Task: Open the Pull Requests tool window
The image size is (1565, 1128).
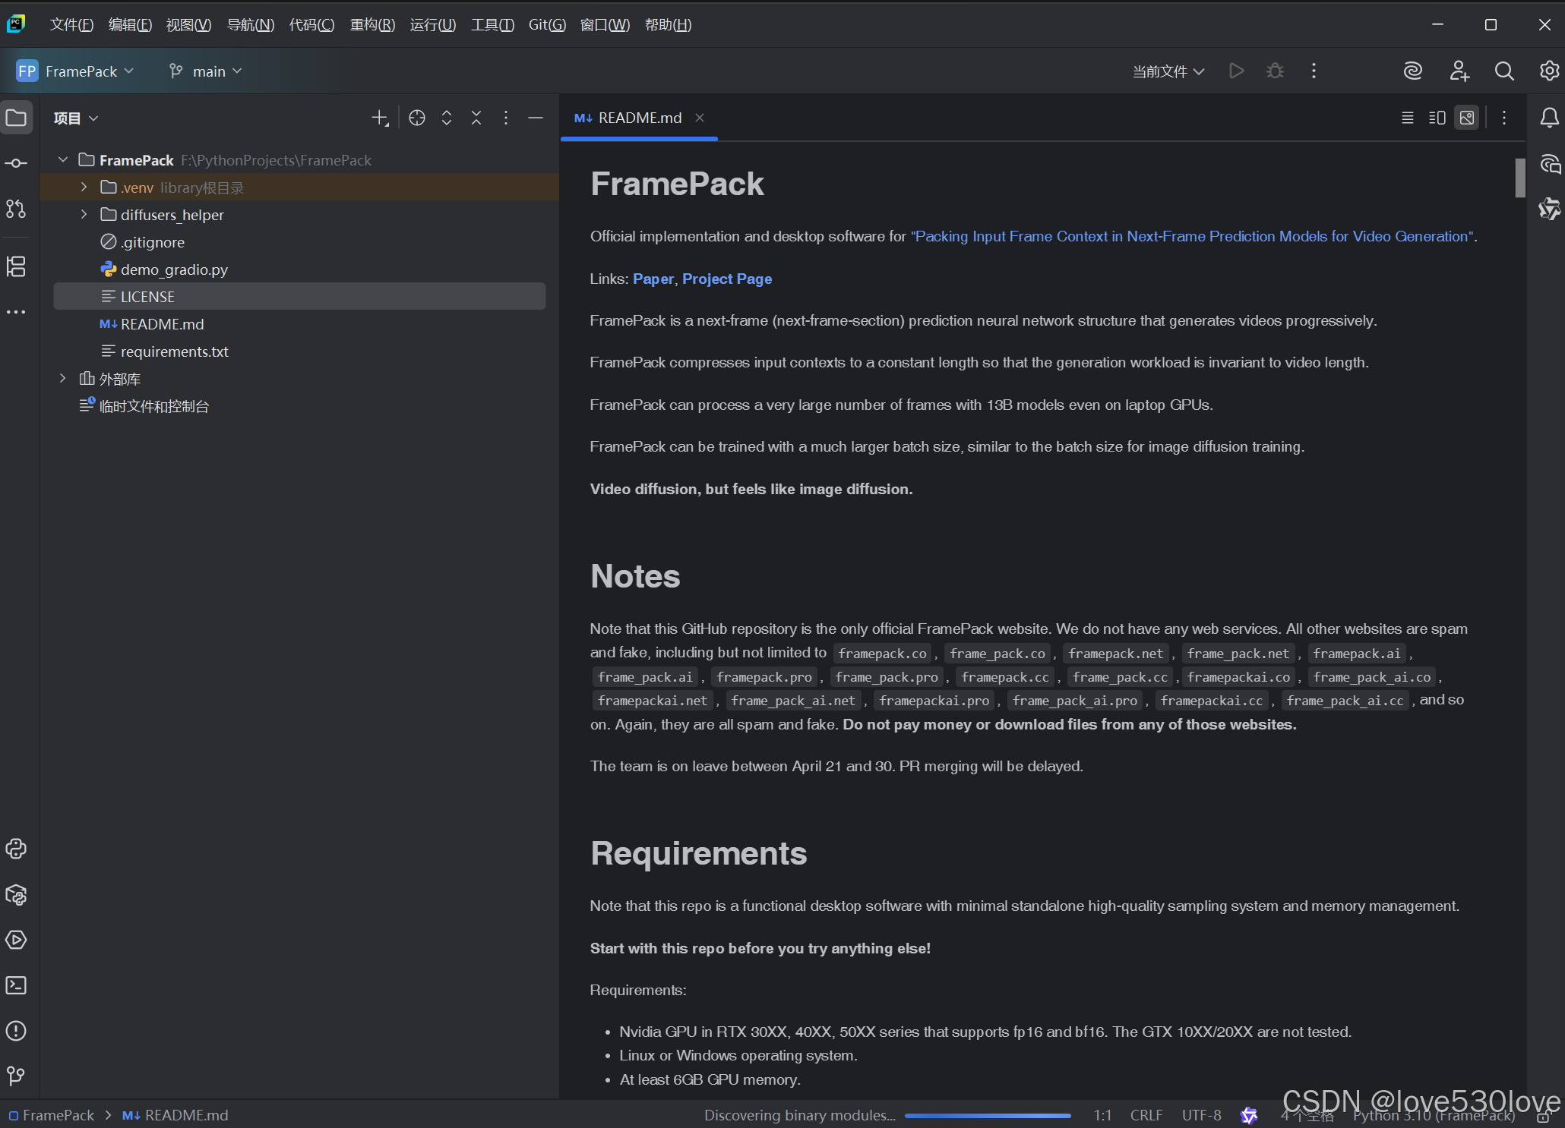Action: pos(16,209)
